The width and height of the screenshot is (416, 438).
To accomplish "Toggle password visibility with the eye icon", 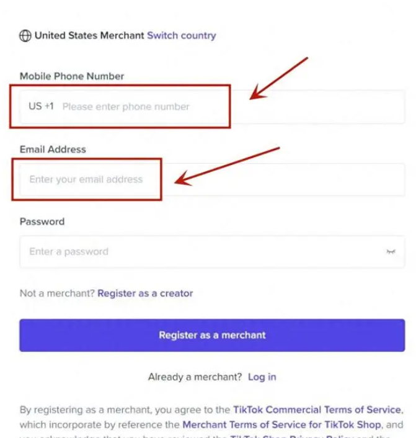I will tap(391, 252).
